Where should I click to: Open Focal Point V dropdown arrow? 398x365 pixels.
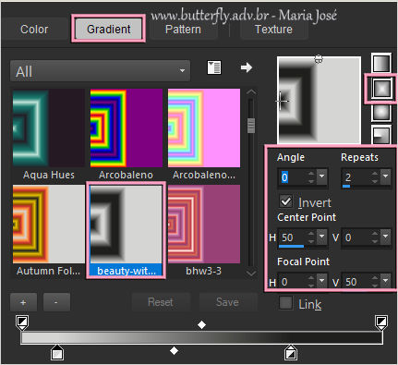(386, 280)
